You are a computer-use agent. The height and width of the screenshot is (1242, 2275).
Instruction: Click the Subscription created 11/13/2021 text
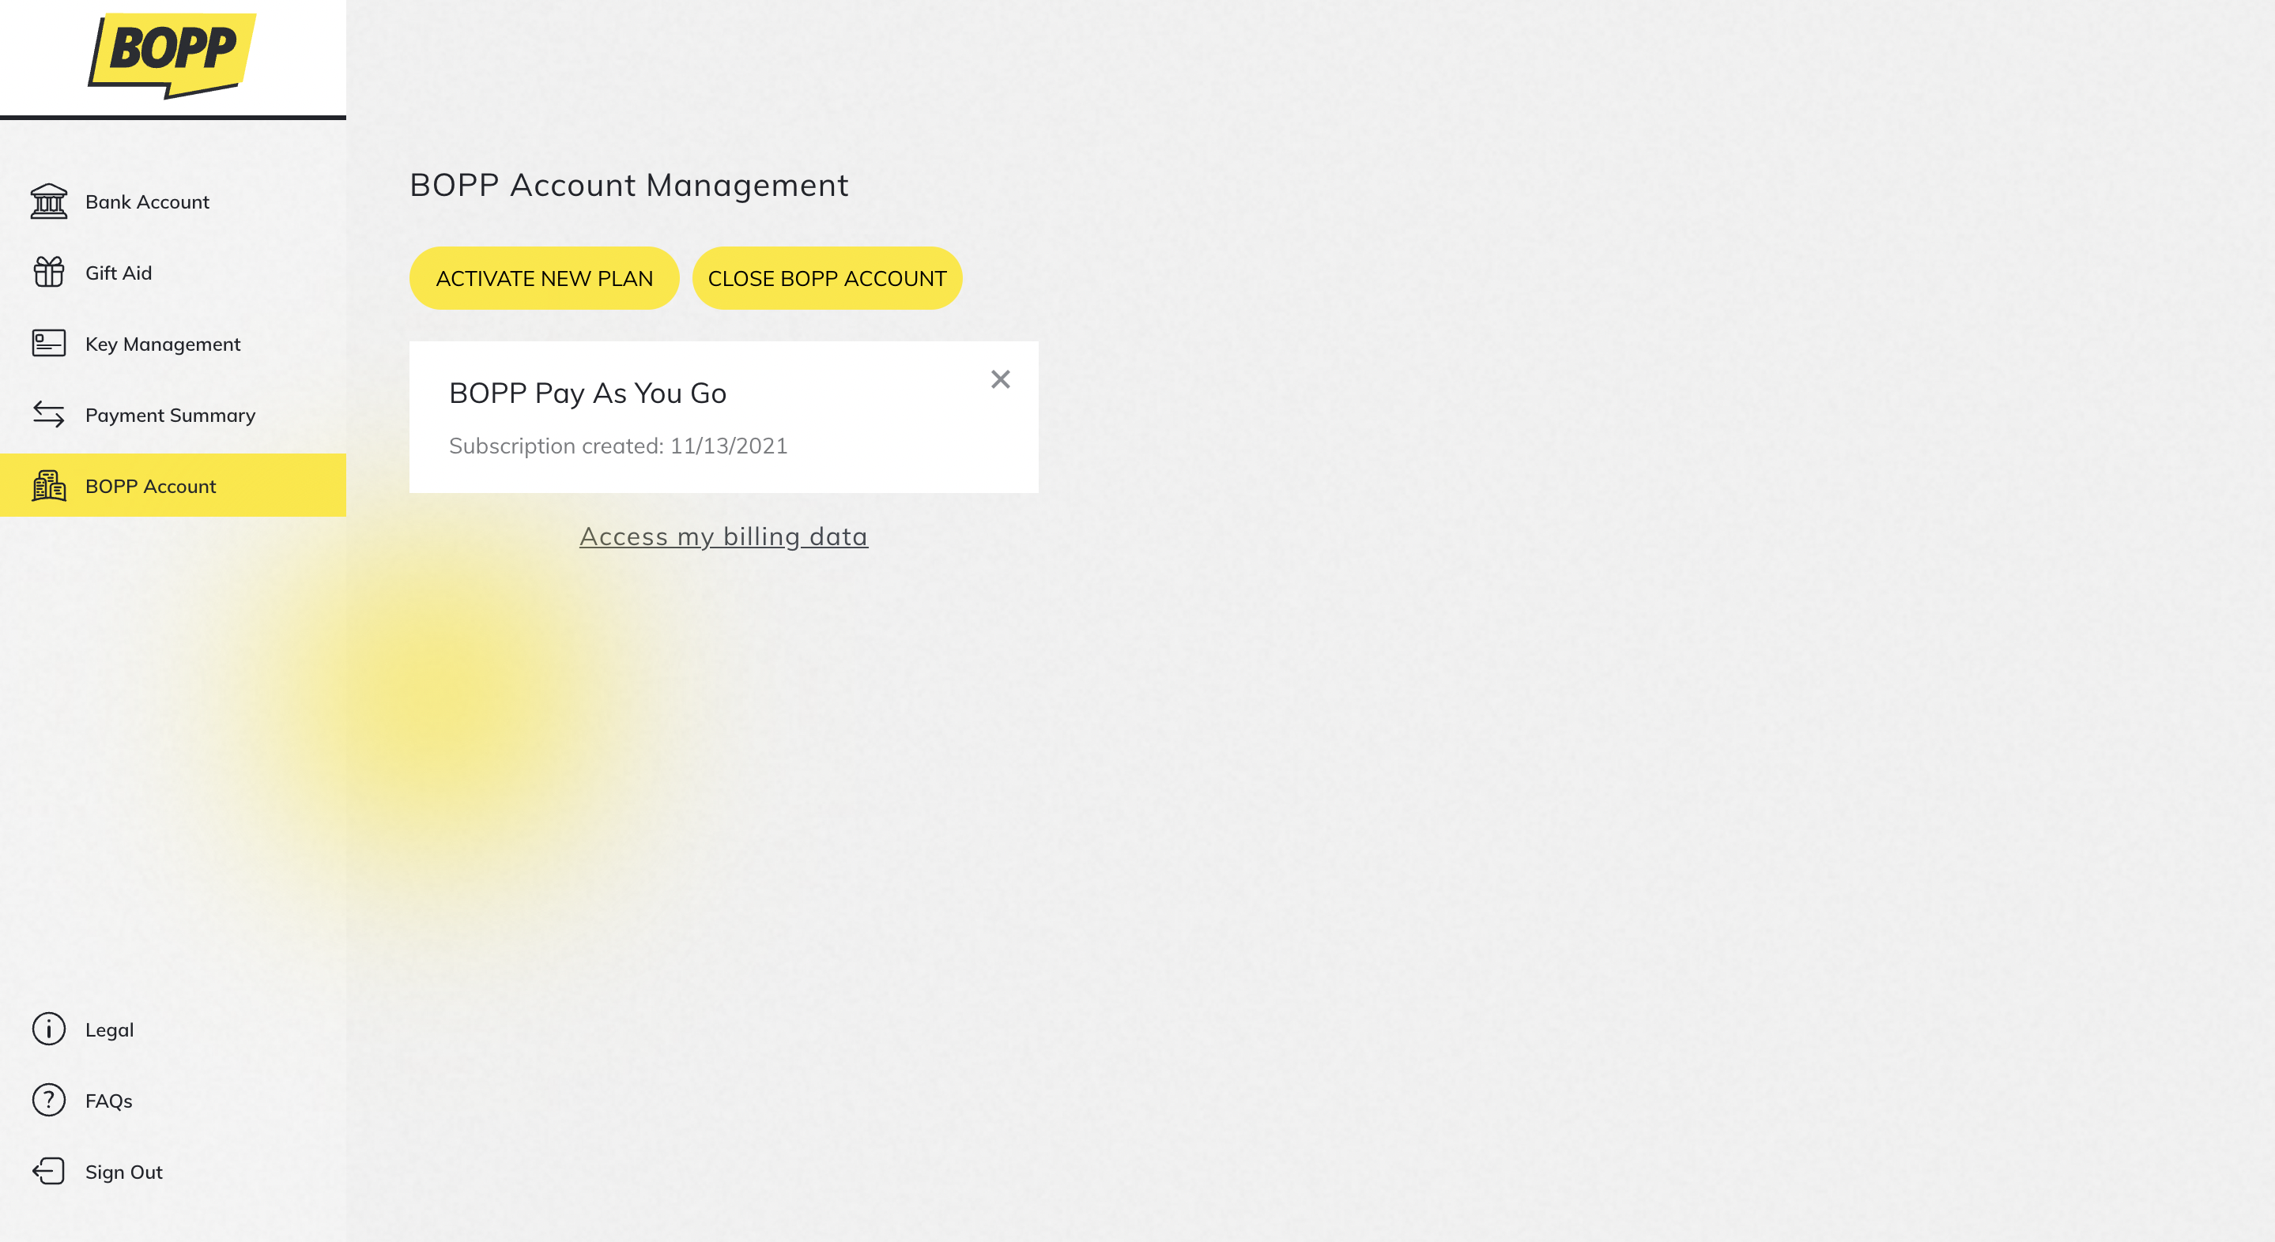tap(618, 446)
